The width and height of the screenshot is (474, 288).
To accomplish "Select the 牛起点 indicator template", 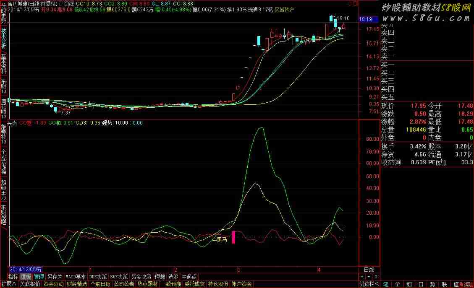I will [x=189, y=277].
